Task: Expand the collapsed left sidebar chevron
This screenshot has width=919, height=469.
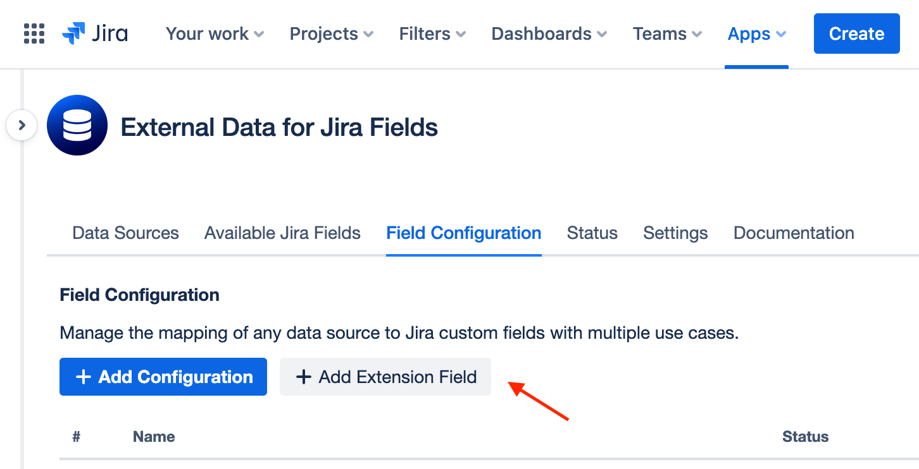Action: point(22,125)
